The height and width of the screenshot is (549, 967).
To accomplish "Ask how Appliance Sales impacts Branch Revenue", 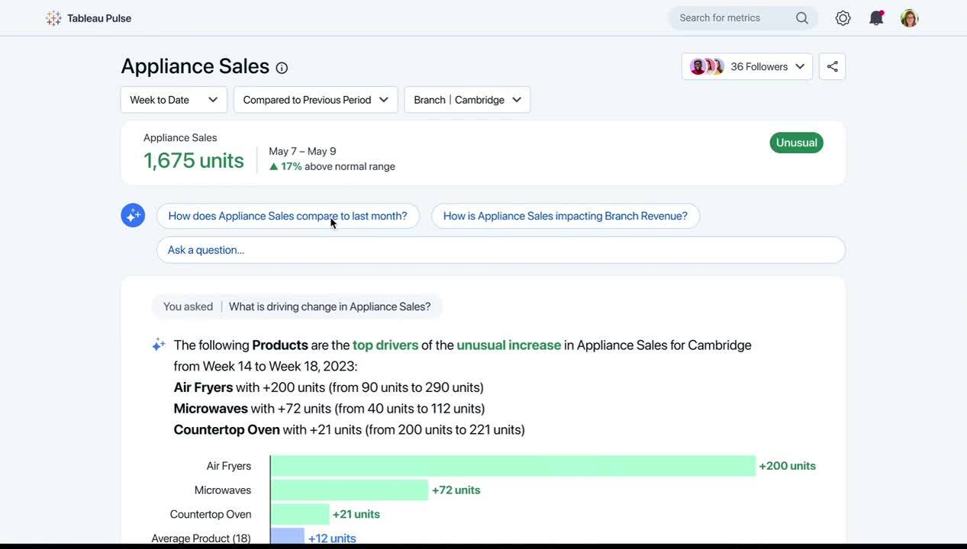I will click(x=565, y=216).
